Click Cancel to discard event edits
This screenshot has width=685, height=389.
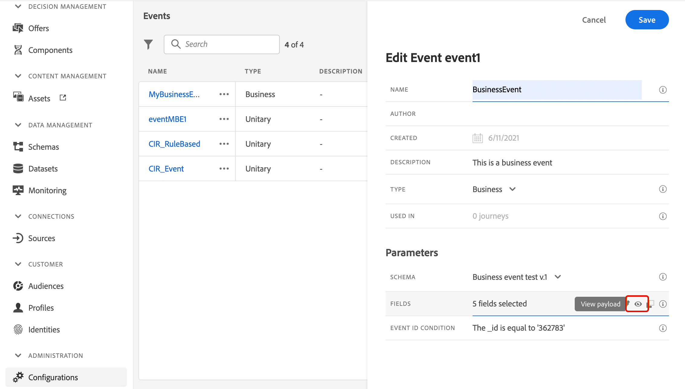594,20
